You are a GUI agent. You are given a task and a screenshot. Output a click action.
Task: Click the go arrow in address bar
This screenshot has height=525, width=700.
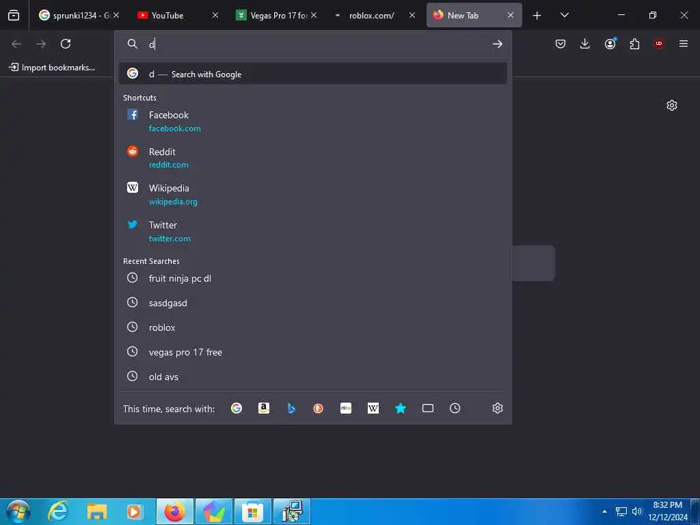tap(498, 44)
